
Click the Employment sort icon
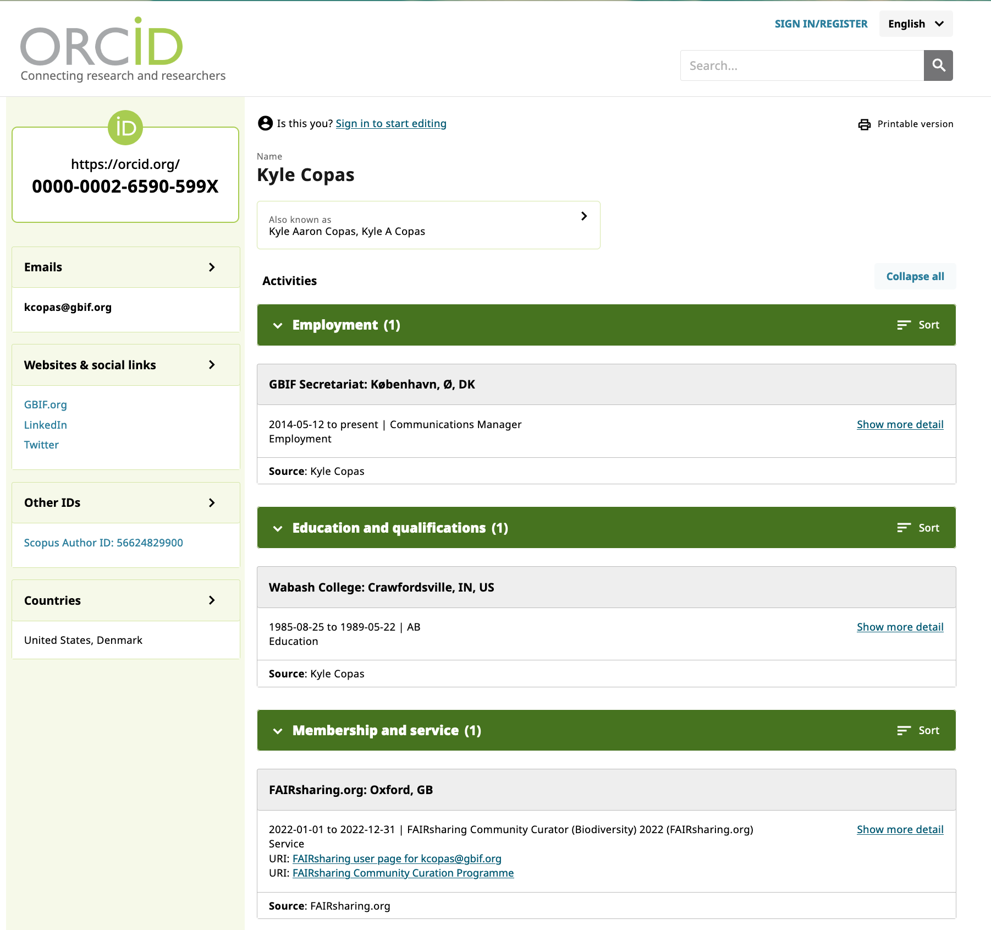click(x=904, y=325)
